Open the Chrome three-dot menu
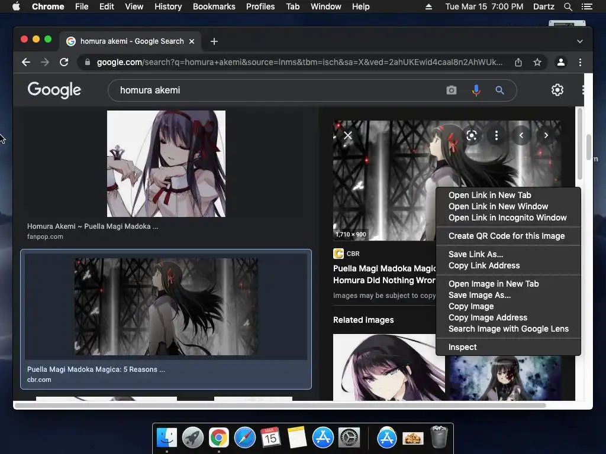This screenshot has width=606, height=454. 580,62
